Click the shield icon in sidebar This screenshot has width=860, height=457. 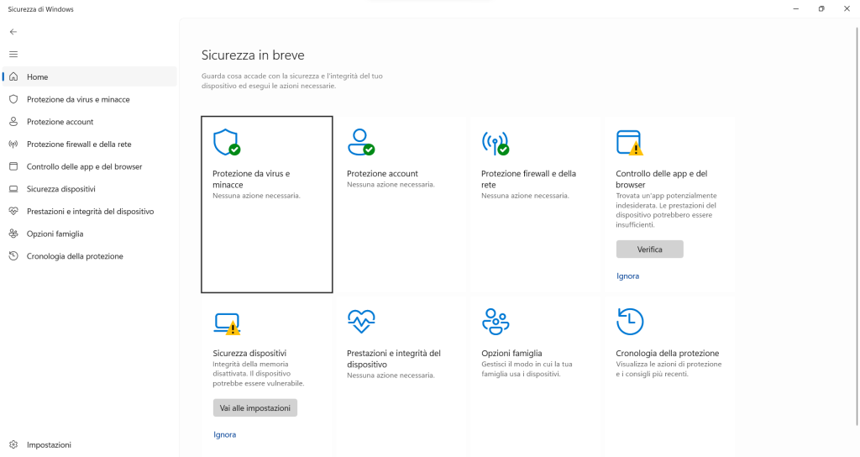click(x=13, y=99)
